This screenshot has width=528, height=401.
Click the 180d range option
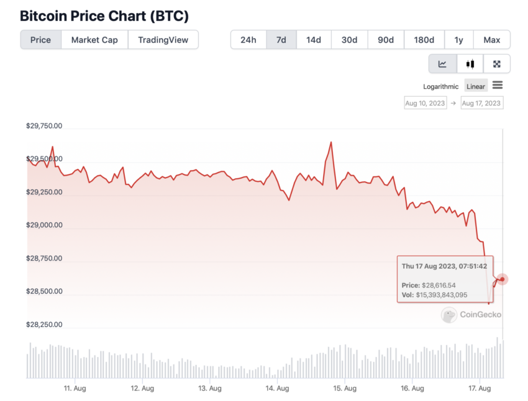(424, 40)
